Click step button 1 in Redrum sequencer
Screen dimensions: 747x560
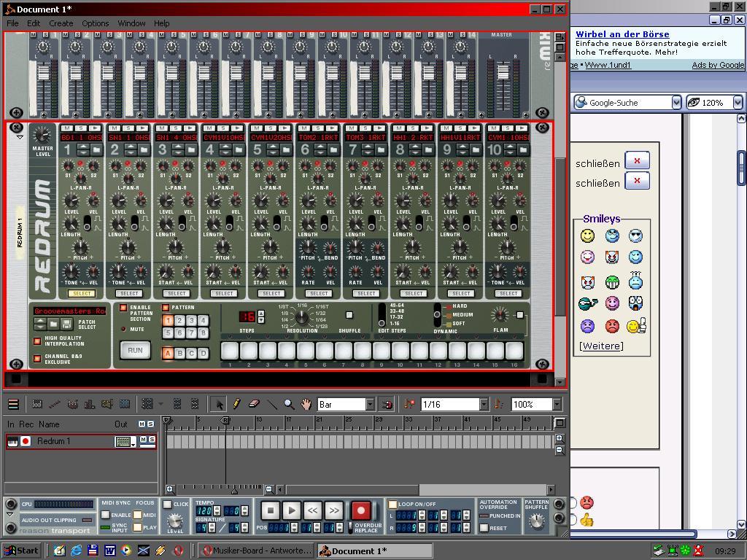(230, 351)
